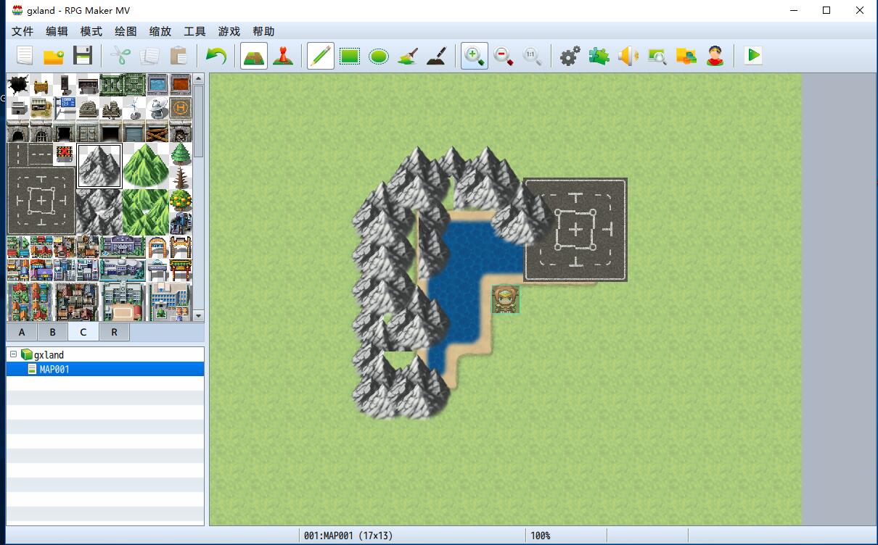Switch to tileset tab R
This screenshot has height=545, width=878.
[114, 332]
